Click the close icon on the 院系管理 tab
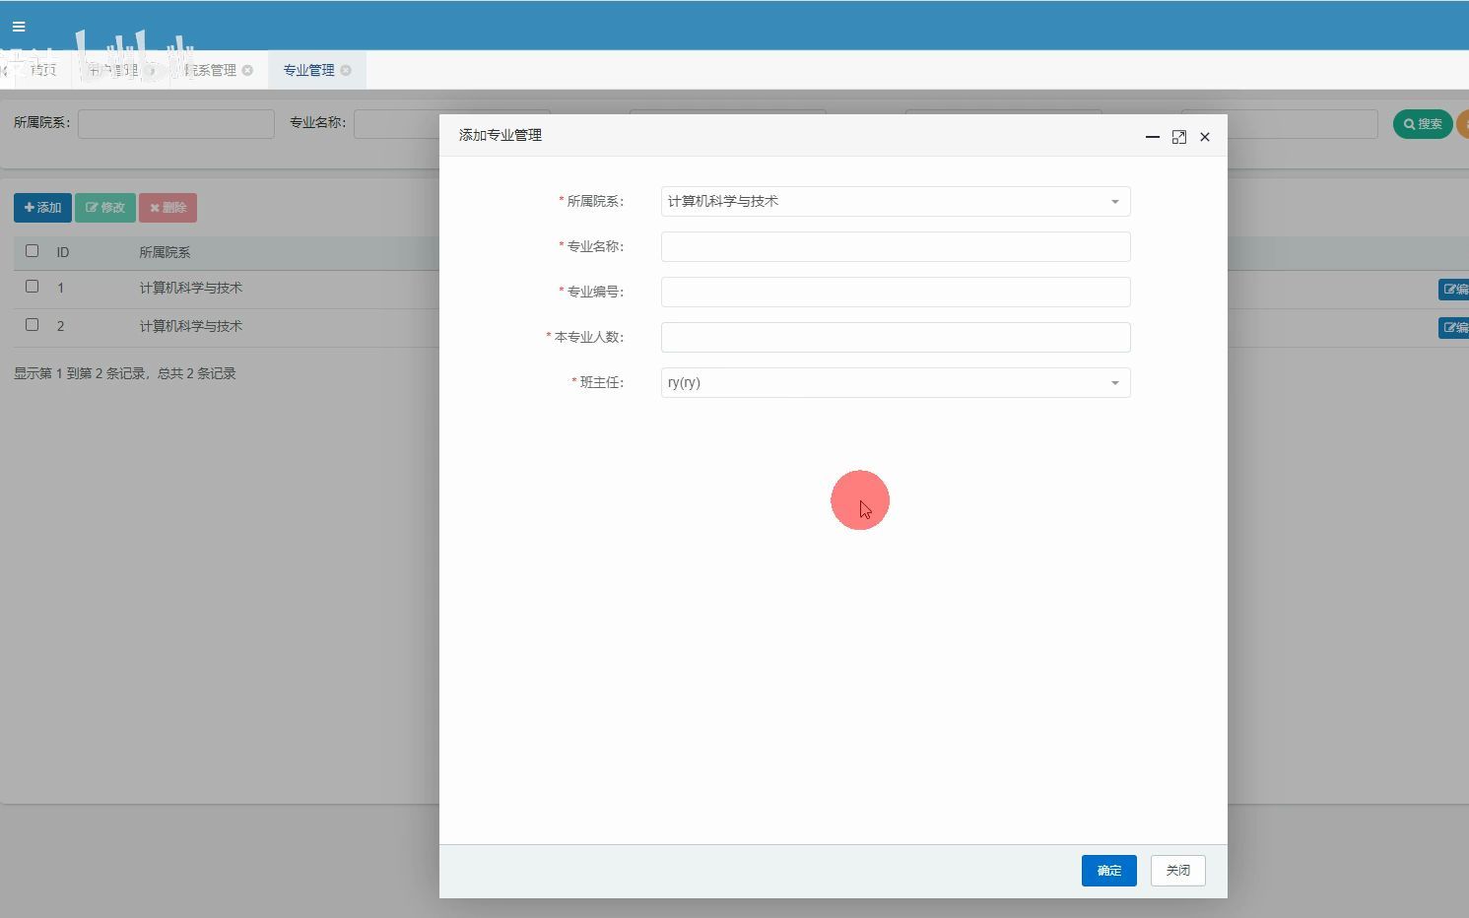This screenshot has height=918, width=1469. coord(247,70)
